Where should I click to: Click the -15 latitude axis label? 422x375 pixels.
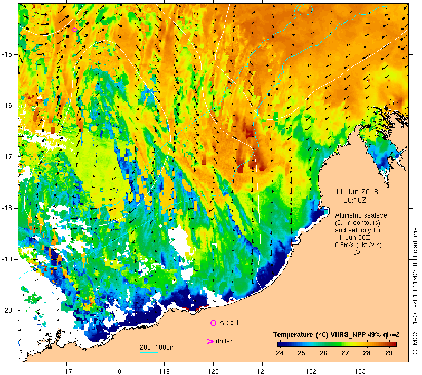(x=7, y=54)
